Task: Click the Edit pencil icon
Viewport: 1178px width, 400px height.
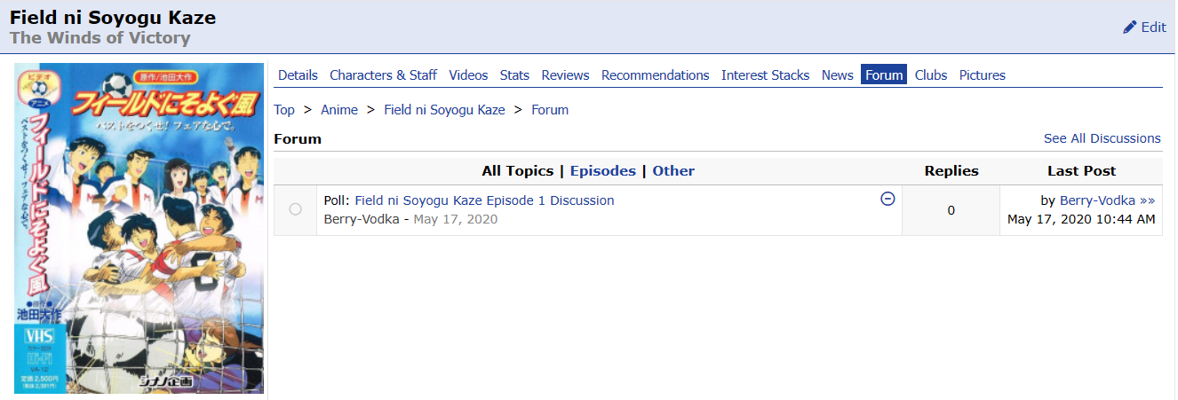Action: (x=1130, y=27)
